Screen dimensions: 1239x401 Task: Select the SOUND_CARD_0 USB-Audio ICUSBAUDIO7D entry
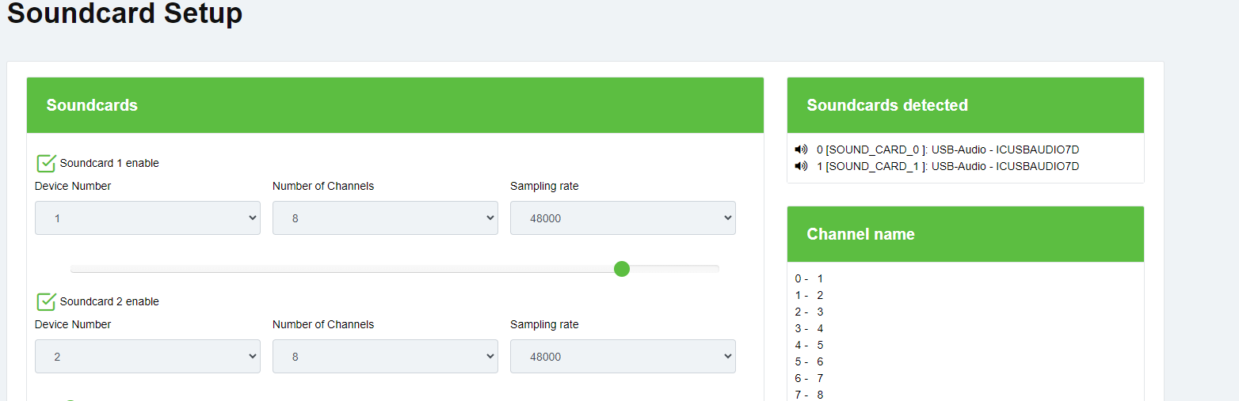click(947, 149)
